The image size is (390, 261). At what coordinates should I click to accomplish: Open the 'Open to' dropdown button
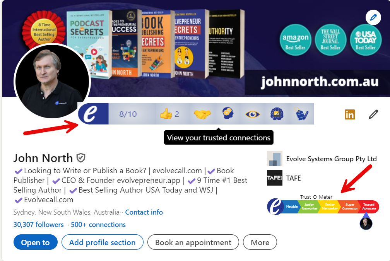pos(35,242)
